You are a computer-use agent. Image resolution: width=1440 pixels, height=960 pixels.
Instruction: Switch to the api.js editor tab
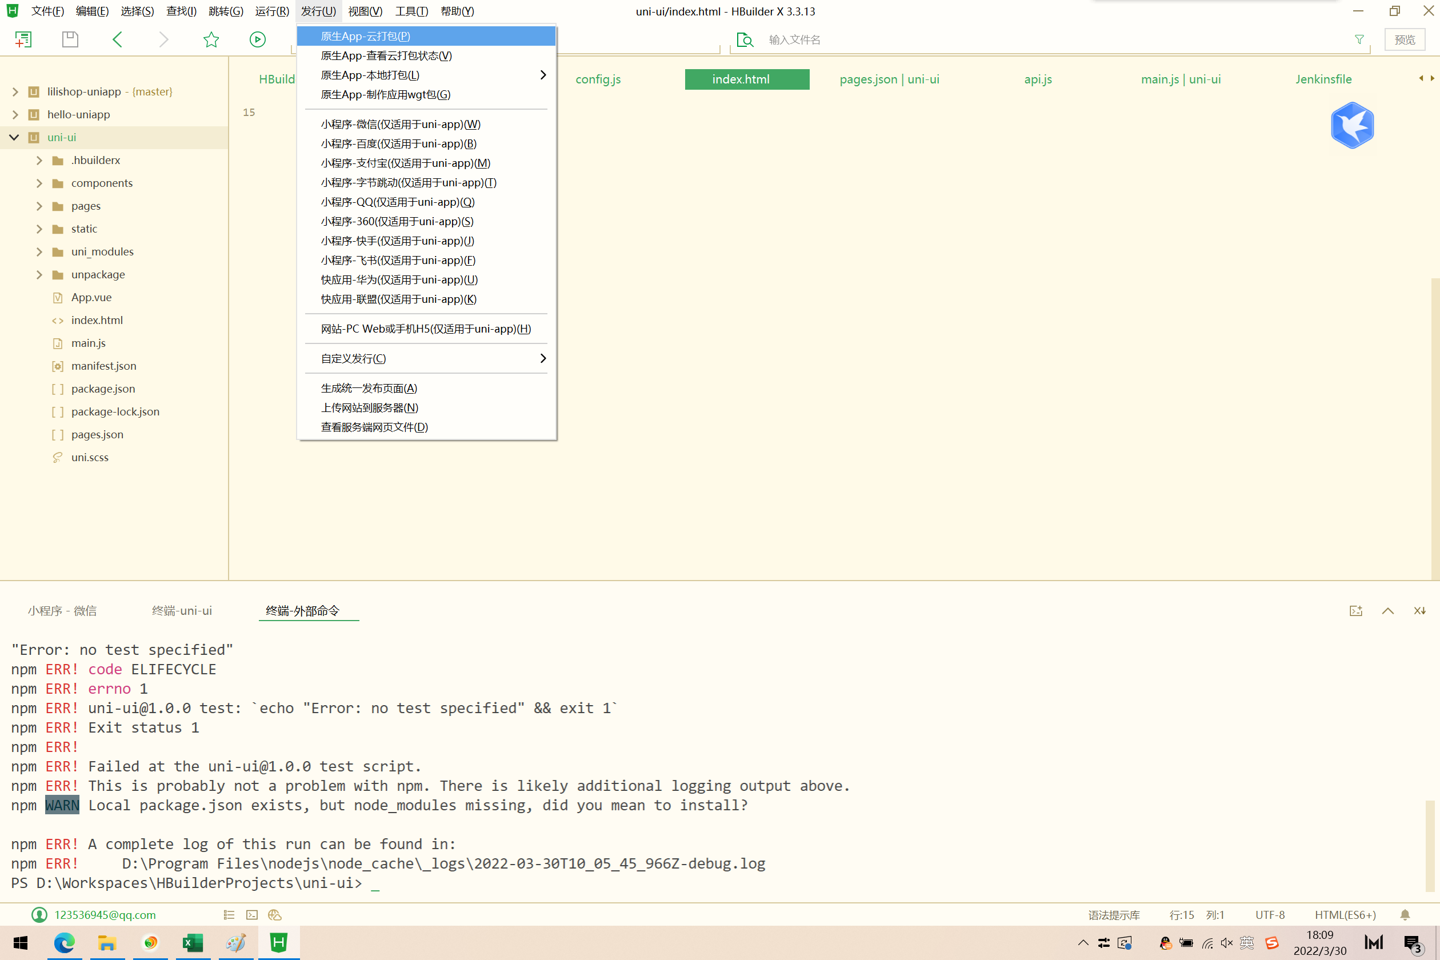(x=1038, y=79)
